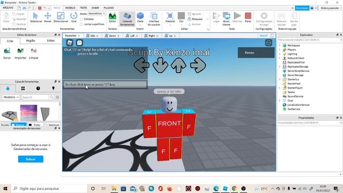Choose the Dimensionar scale tool
The height and width of the screenshot is (193, 343).
click(61, 18)
